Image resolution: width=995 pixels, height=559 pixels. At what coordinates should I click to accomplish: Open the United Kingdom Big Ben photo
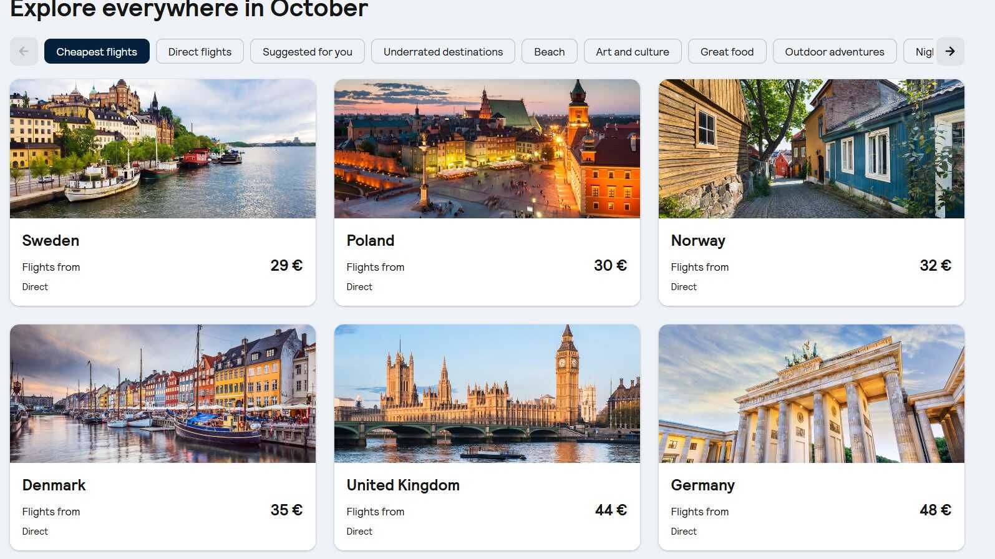point(487,394)
